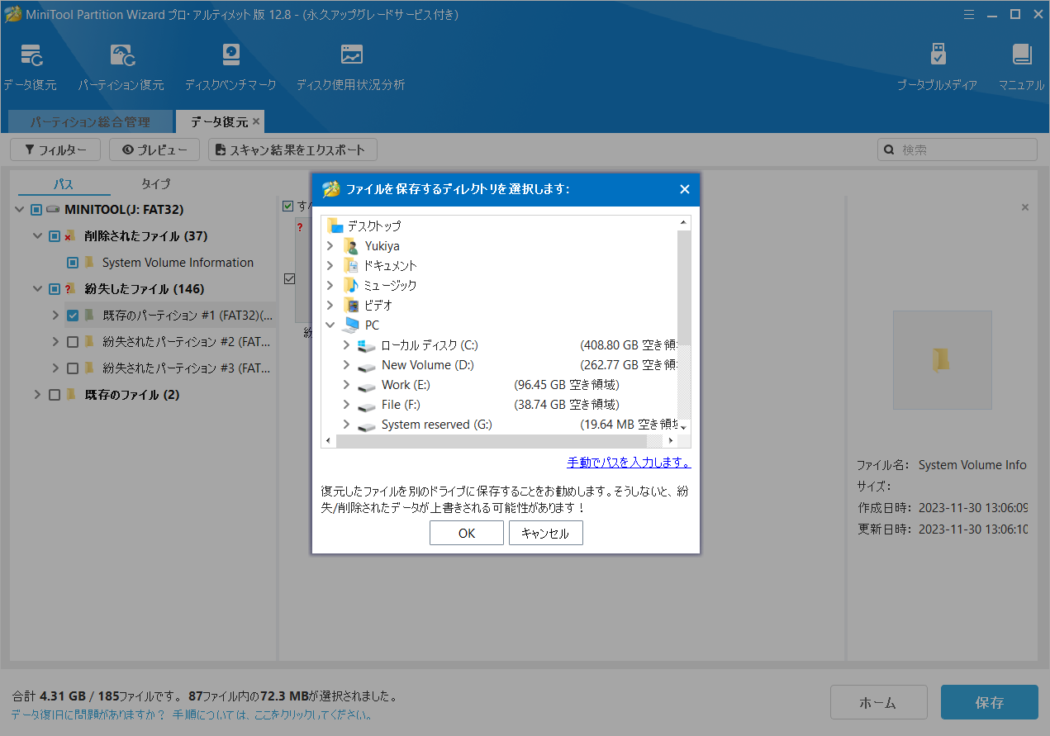Expand 既存のパーティション #1 node

tap(55, 316)
